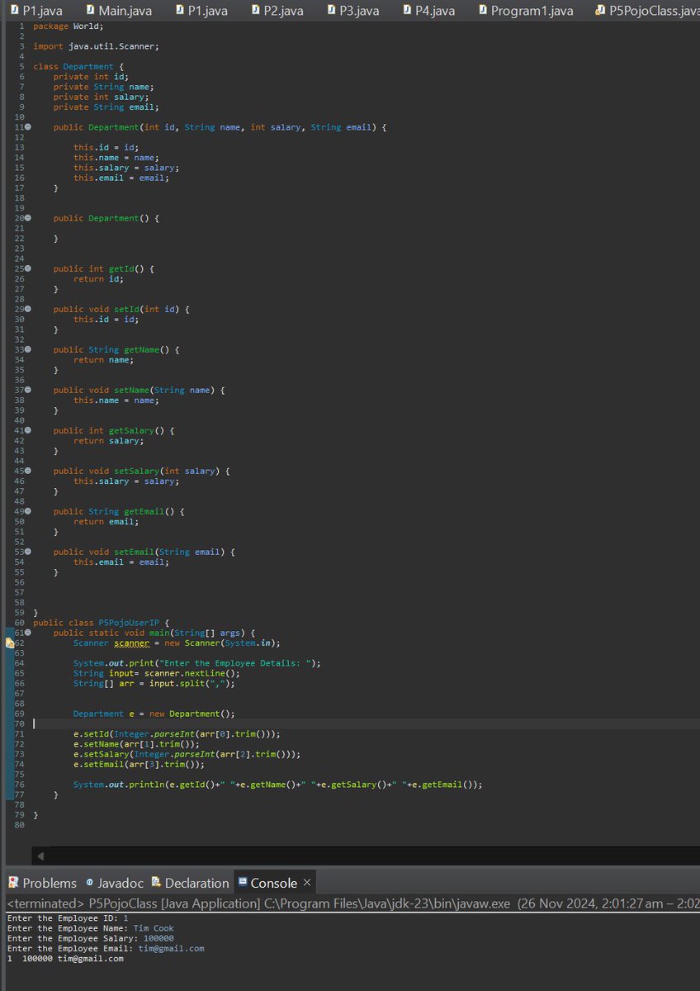Click the "return email;" statement
700x991 pixels.
click(106, 522)
